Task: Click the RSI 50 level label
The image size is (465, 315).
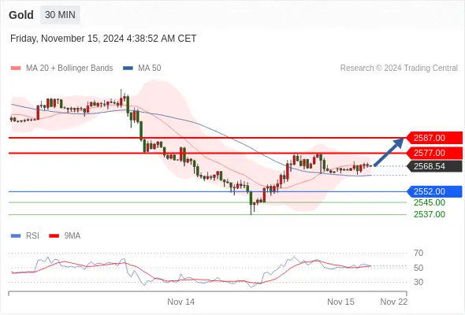Action: 418,268
